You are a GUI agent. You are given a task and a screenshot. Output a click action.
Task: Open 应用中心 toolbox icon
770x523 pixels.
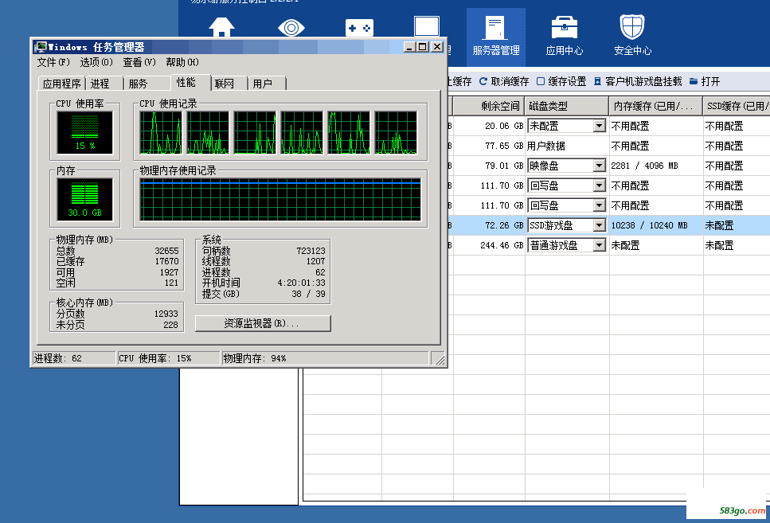pyautogui.click(x=565, y=28)
